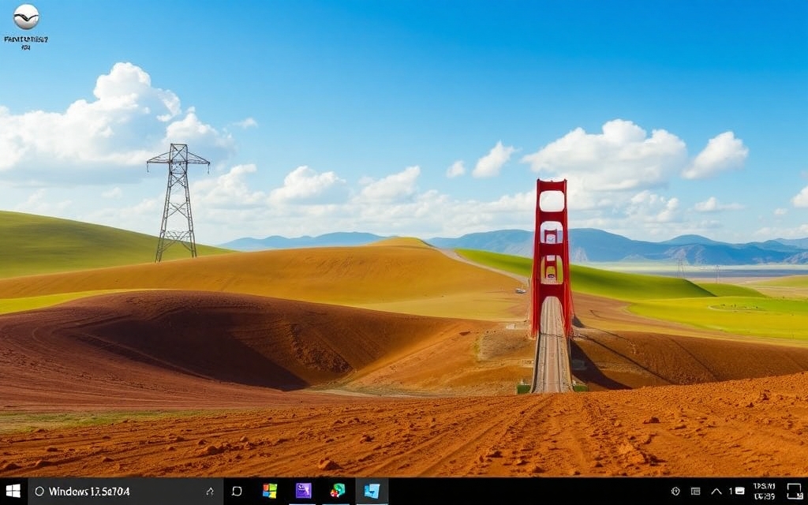Click the taskbar search box reading Windows
Viewport: 808px width, 505px height.
point(125,491)
